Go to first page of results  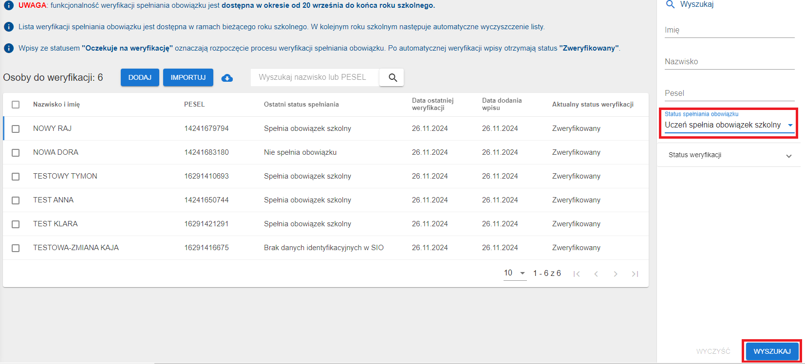click(577, 274)
